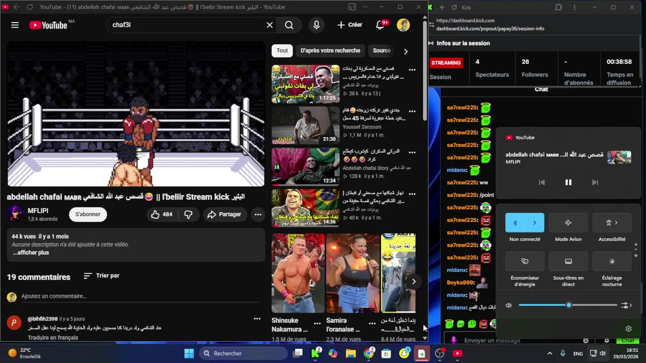
Task: Toggle Économiseur d'énergie quick setting
Action: pyautogui.click(x=525, y=261)
